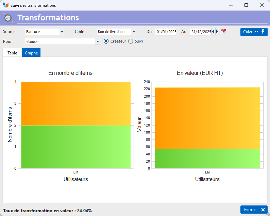Image resolution: width=270 pixels, height=216 pixels.
Task: Click the Du date field 01/01/2025
Action: click(x=166, y=32)
